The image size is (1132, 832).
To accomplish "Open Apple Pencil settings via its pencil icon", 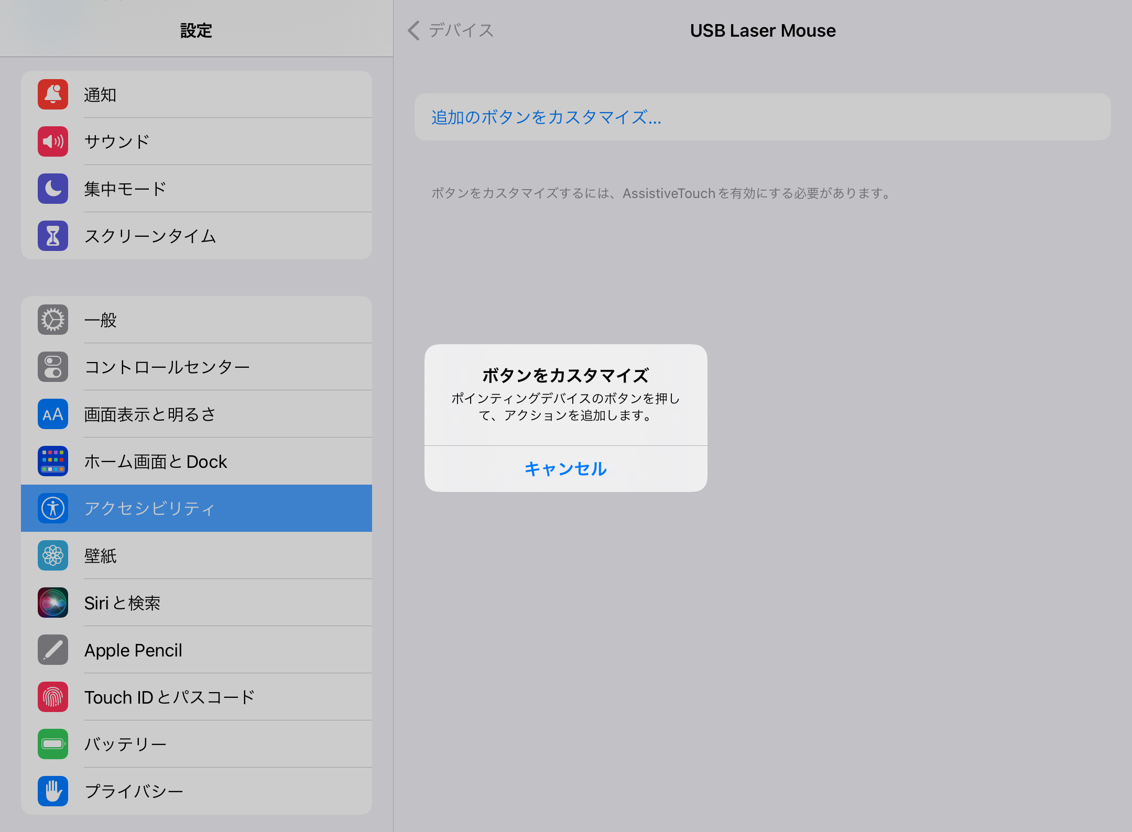I will [52, 650].
